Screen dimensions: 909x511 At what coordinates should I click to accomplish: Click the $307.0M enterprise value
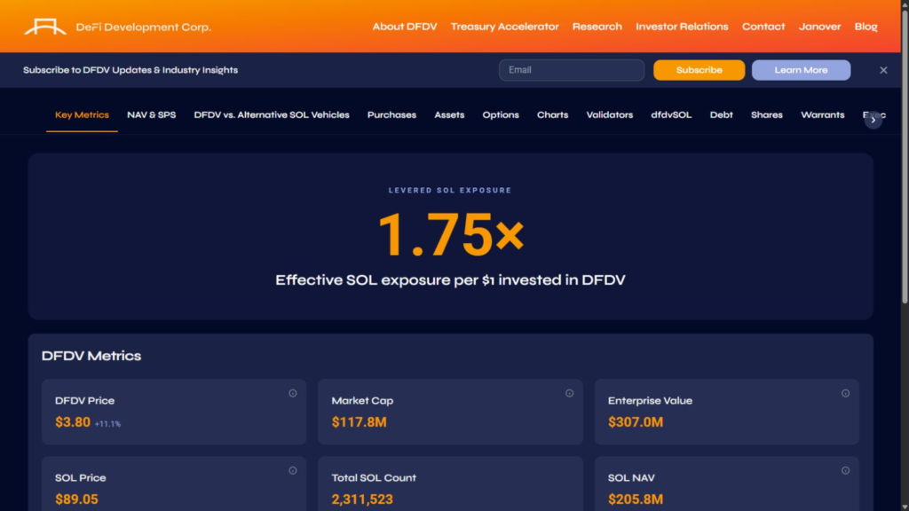[x=636, y=422]
